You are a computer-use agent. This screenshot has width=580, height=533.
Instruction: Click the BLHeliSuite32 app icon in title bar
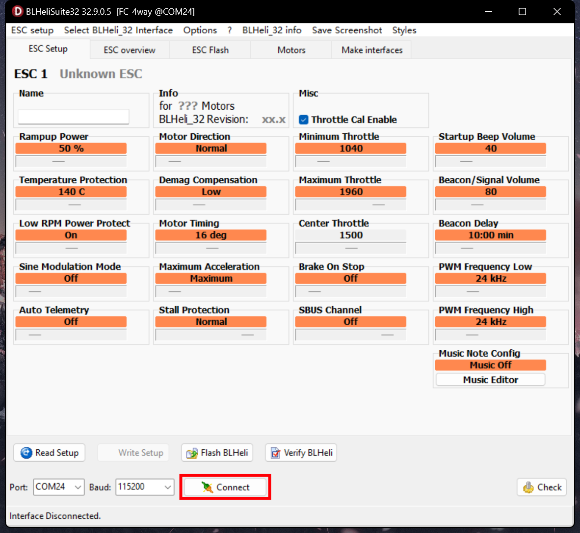[17, 11]
